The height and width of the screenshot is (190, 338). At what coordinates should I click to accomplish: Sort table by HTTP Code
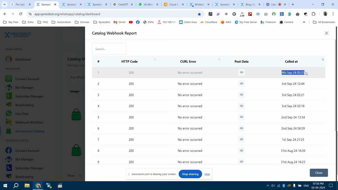click(x=155, y=59)
